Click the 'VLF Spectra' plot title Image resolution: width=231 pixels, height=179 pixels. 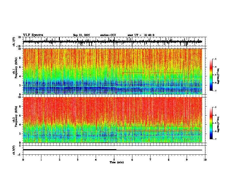point(33,35)
